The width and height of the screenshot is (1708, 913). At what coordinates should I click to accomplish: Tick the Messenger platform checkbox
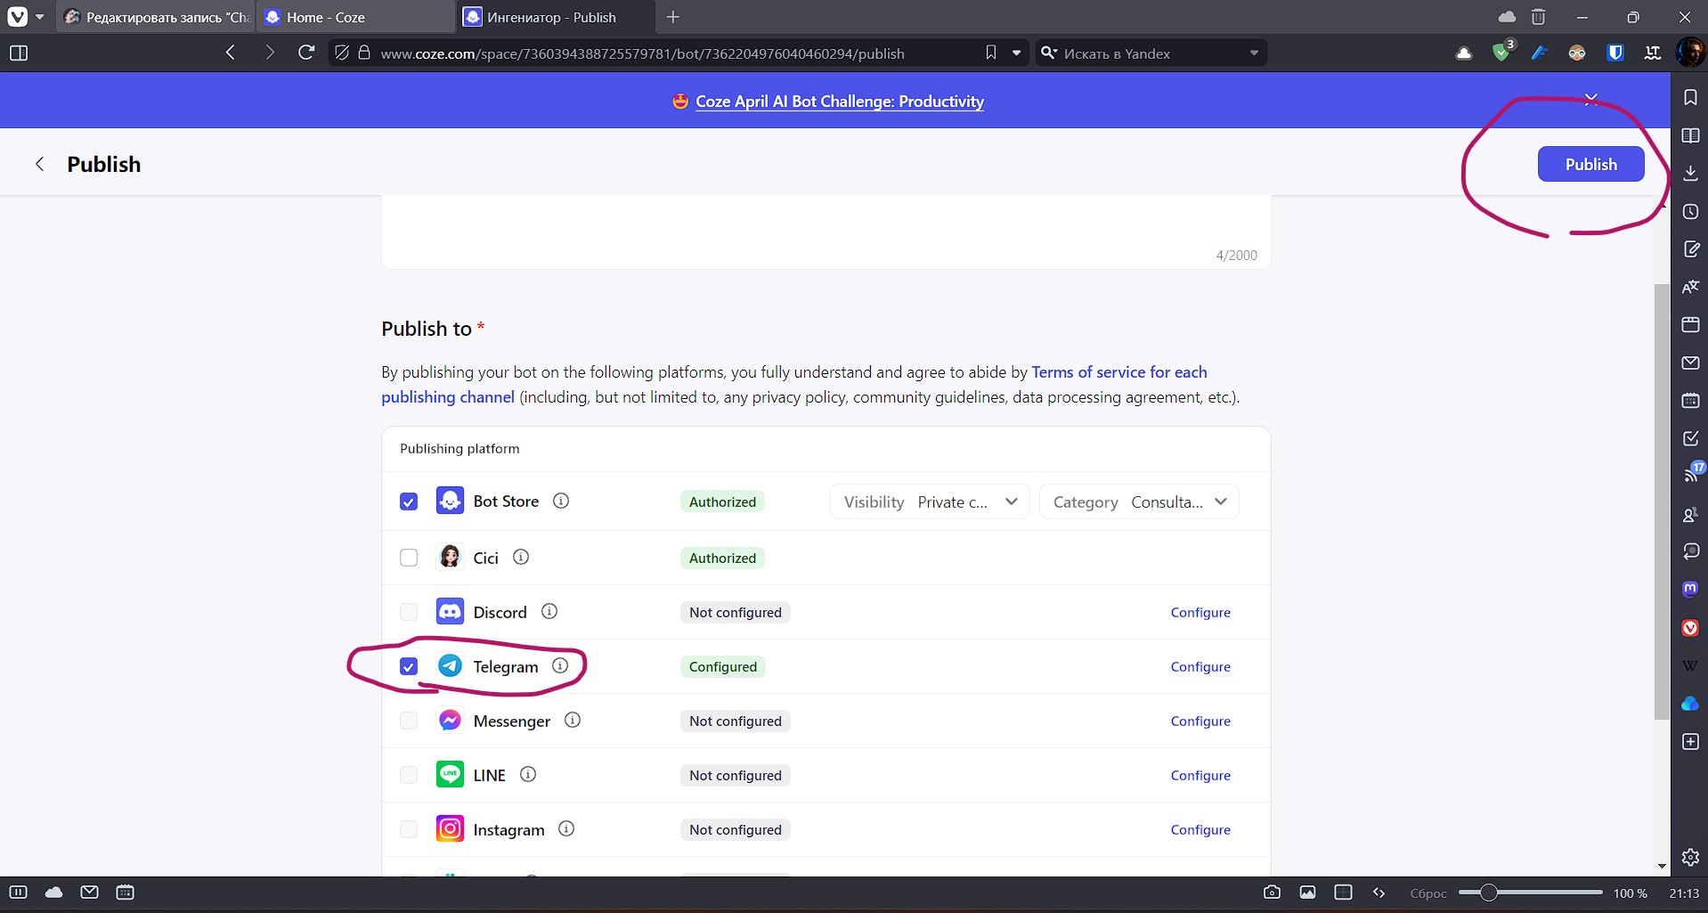(x=409, y=721)
